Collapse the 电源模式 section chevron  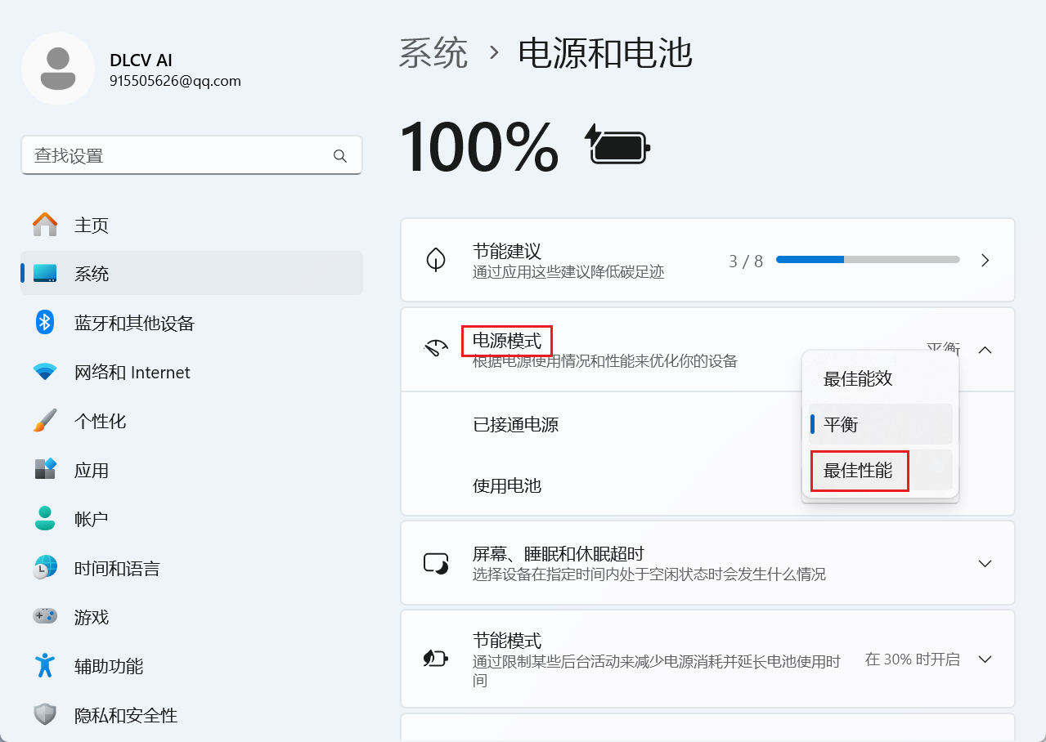985,350
